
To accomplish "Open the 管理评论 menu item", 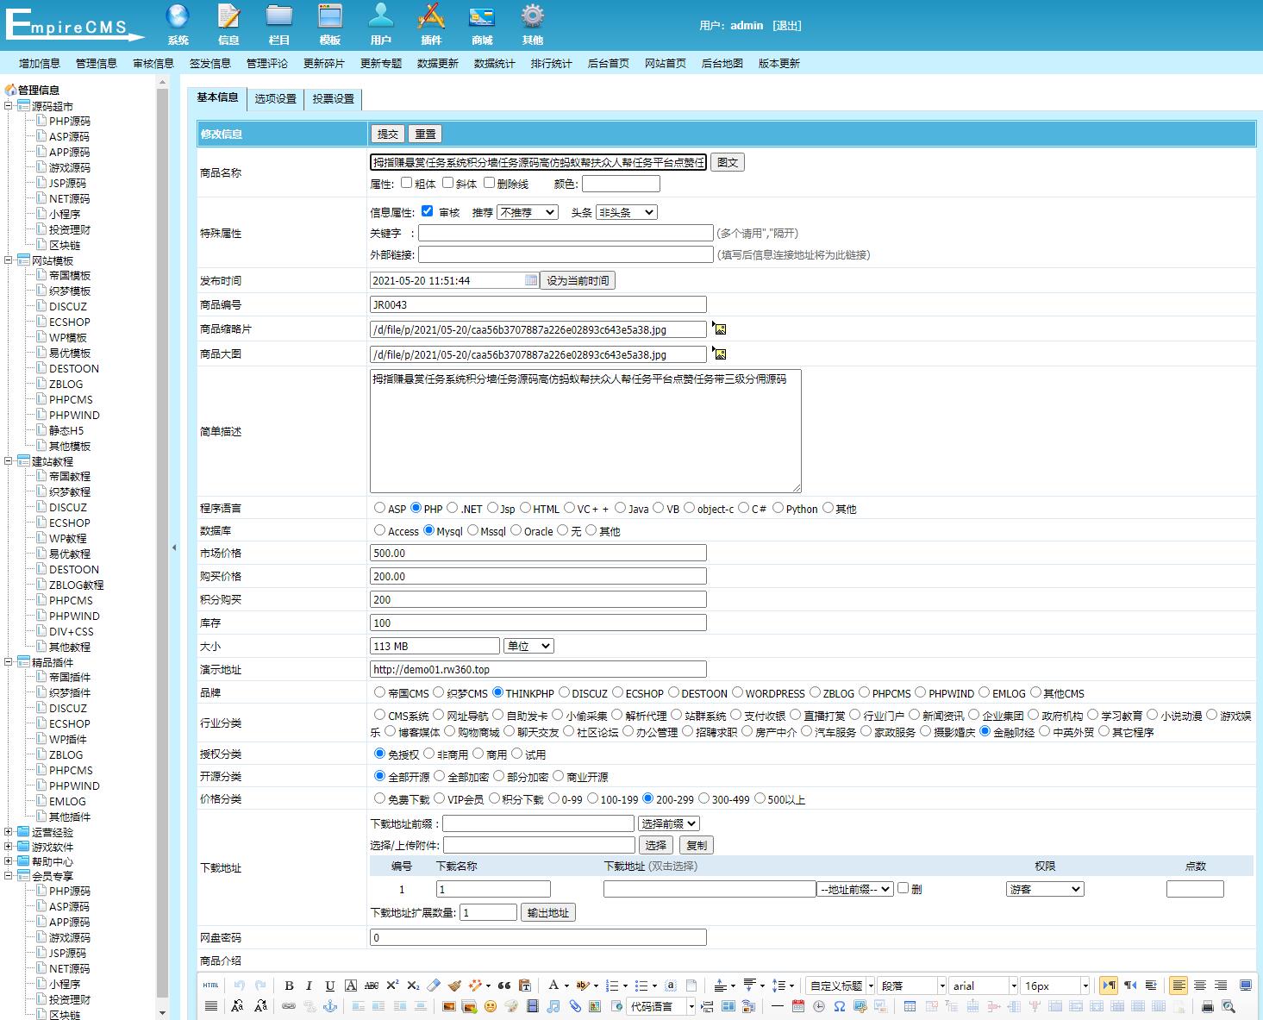I will pos(267,64).
